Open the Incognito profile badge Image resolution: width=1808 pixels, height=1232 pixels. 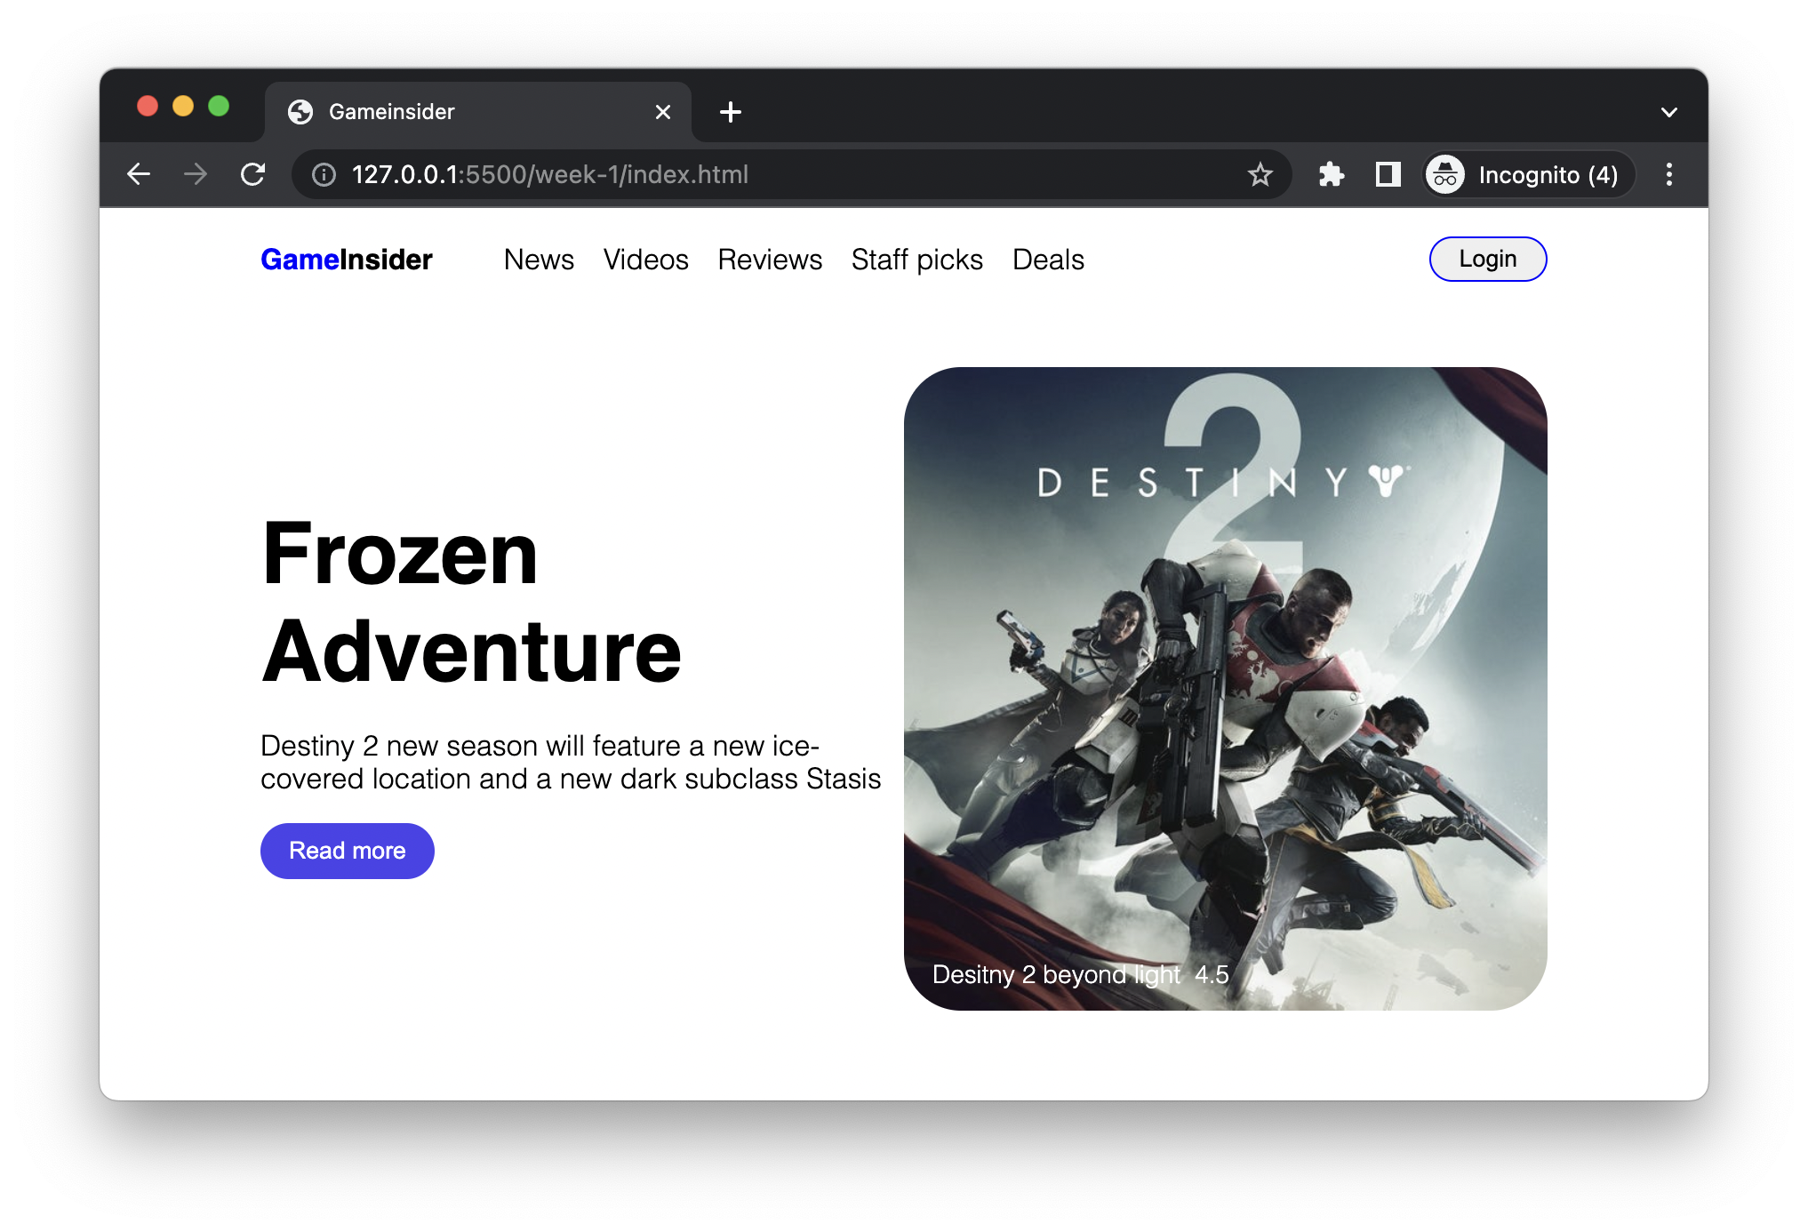pyautogui.click(x=1529, y=174)
